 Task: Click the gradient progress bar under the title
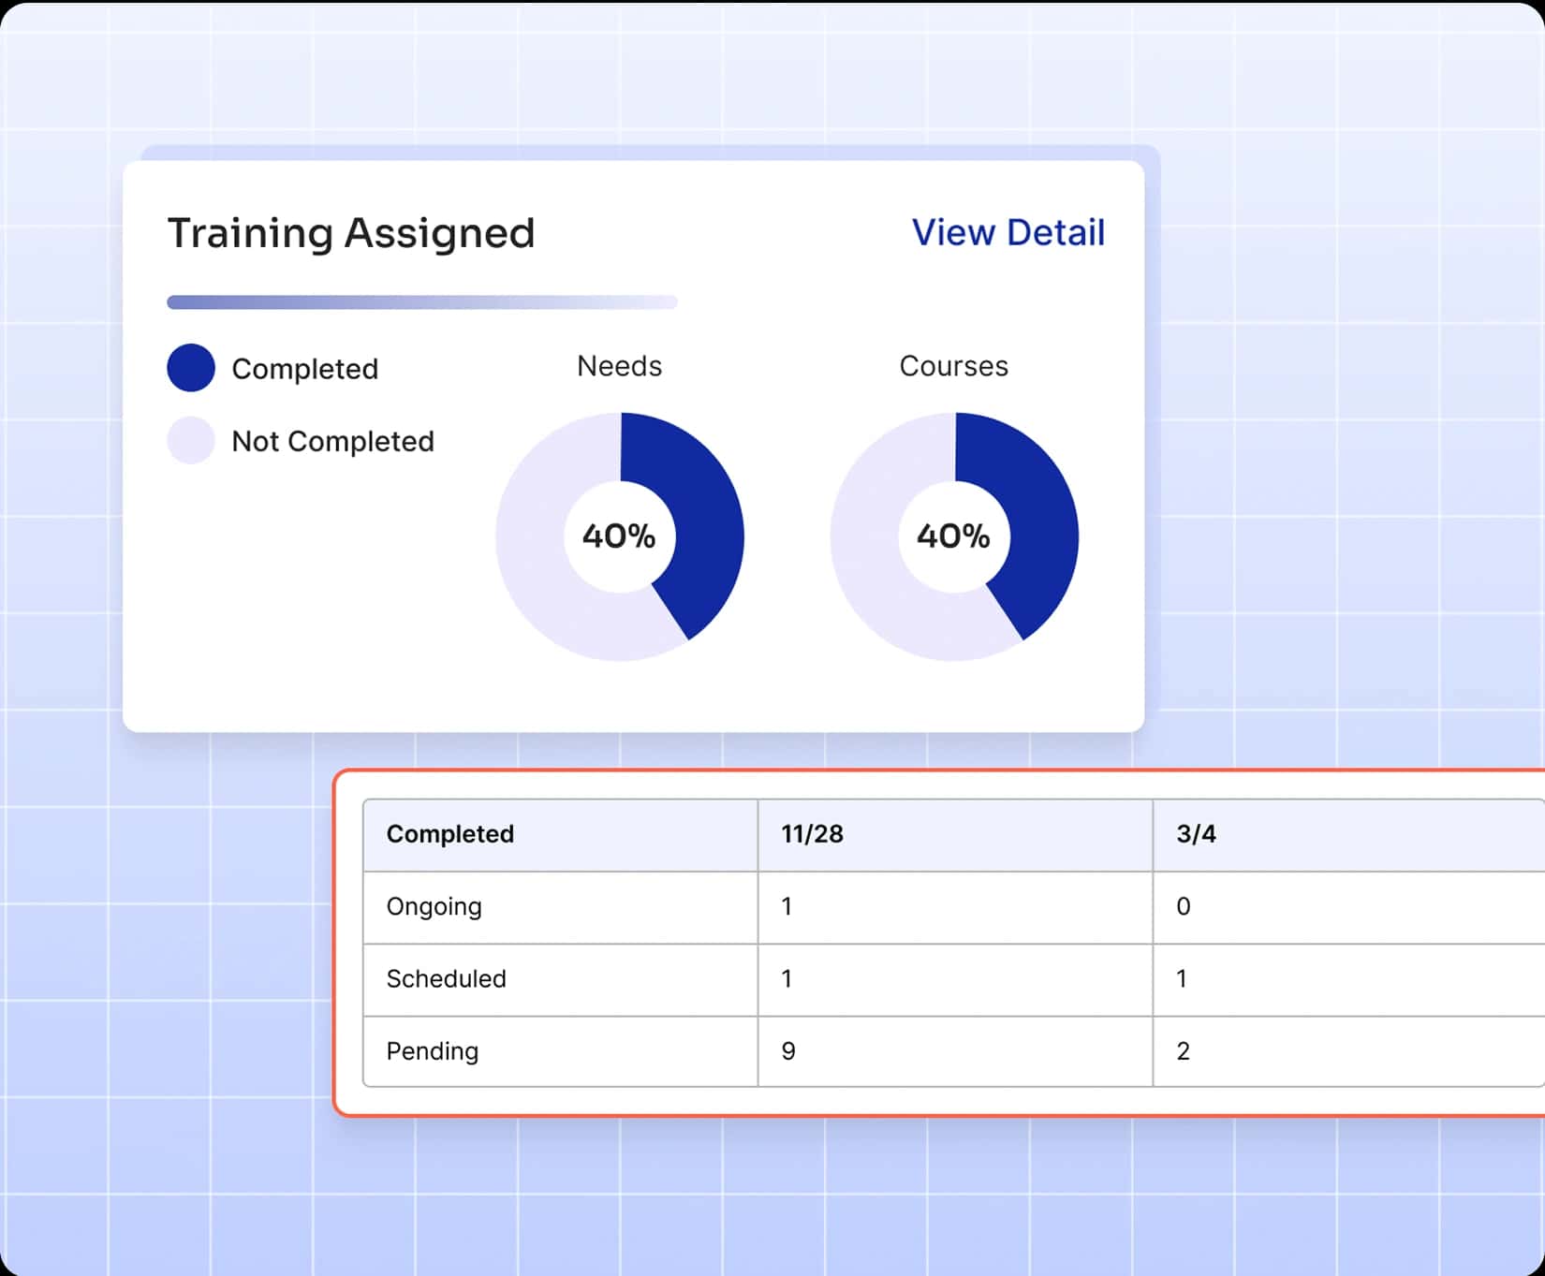(x=421, y=301)
